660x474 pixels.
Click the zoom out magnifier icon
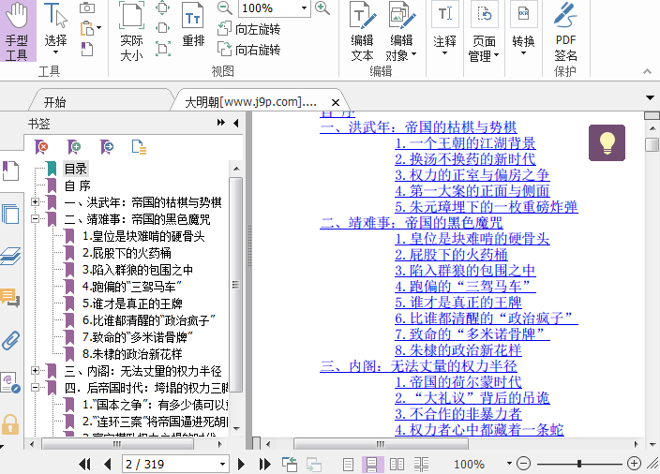(x=225, y=8)
